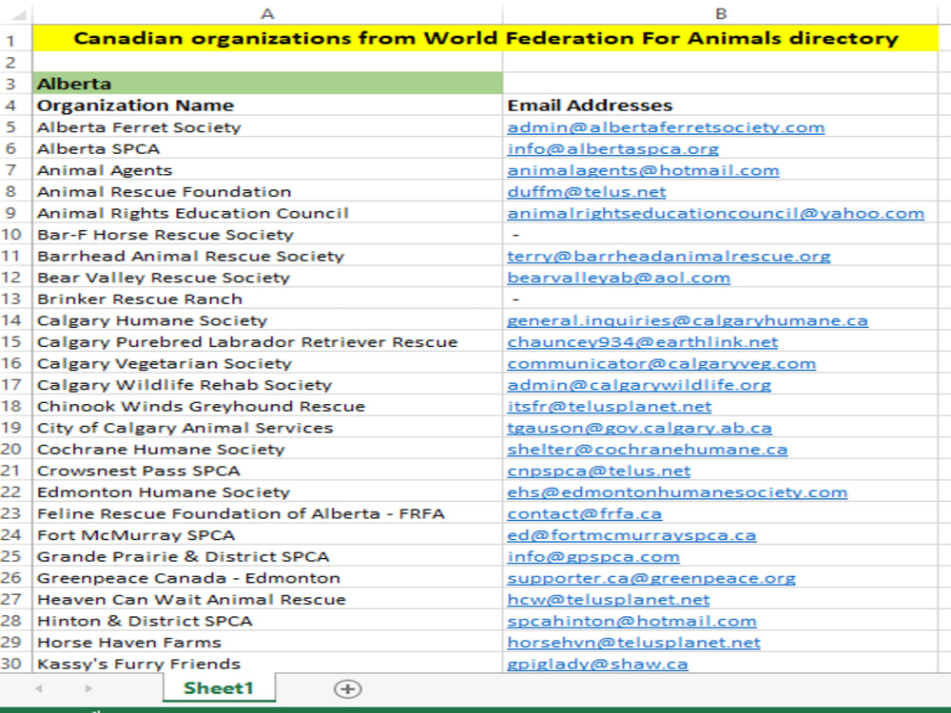Screen dimensions: 951x713
Task: Select Calgary Humane Society cell
Action: click(267, 320)
